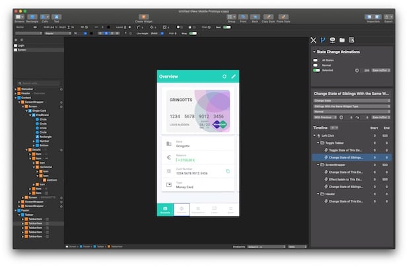
Task: Open the blue interactions inspector tab
Action: click(x=323, y=40)
